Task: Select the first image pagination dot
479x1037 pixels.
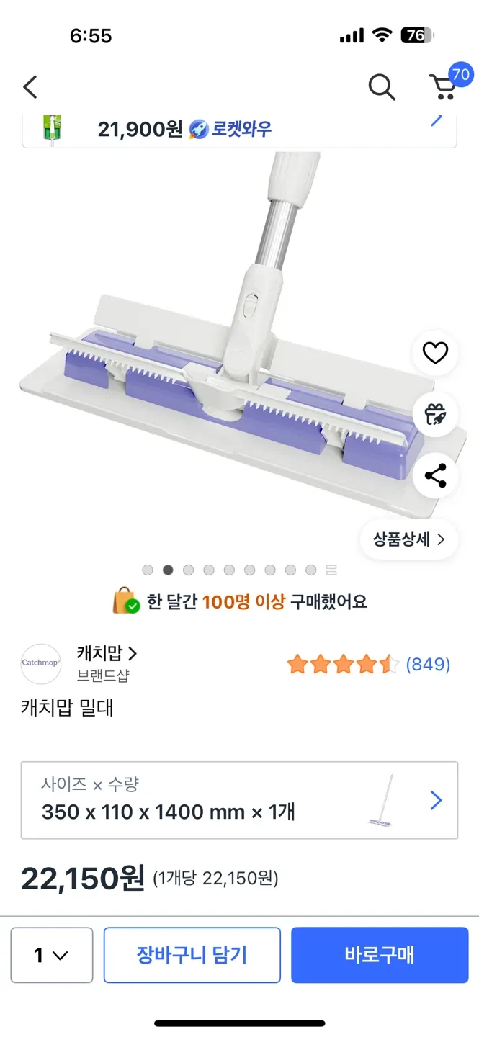Action: point(148,570)
